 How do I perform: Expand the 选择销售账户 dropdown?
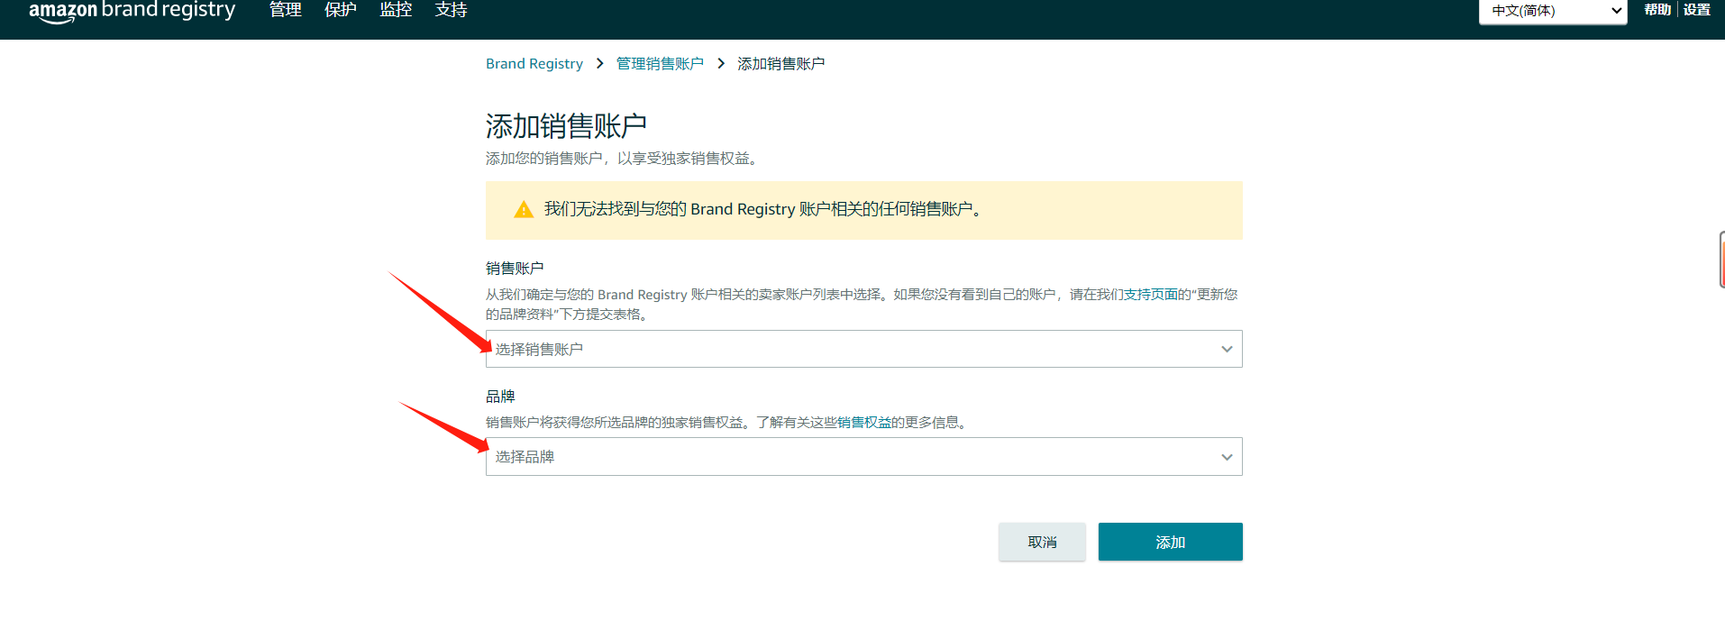click(x=863, y=349)
